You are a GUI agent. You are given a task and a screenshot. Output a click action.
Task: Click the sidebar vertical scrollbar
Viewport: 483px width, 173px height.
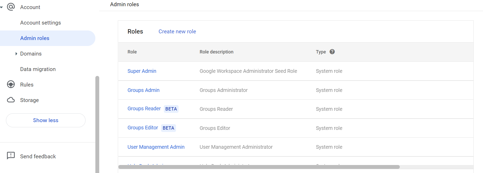pos(97,124)
